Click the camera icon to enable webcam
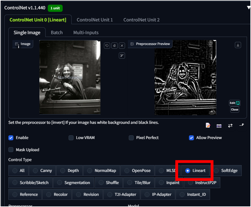 pyautogui.click(x=219, y=126)
